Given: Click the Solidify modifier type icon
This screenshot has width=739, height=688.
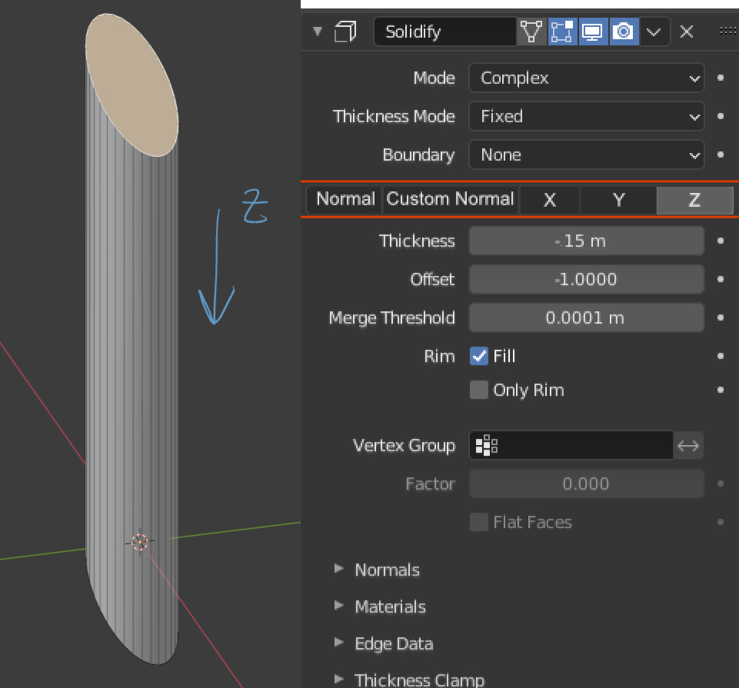Looking at the screenshot, I should tap(345, 32).
